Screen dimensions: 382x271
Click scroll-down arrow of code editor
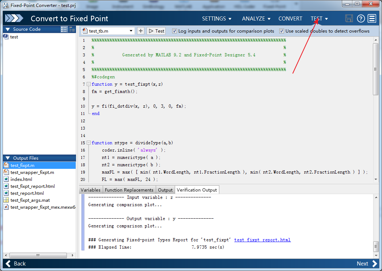pos(375,179)
